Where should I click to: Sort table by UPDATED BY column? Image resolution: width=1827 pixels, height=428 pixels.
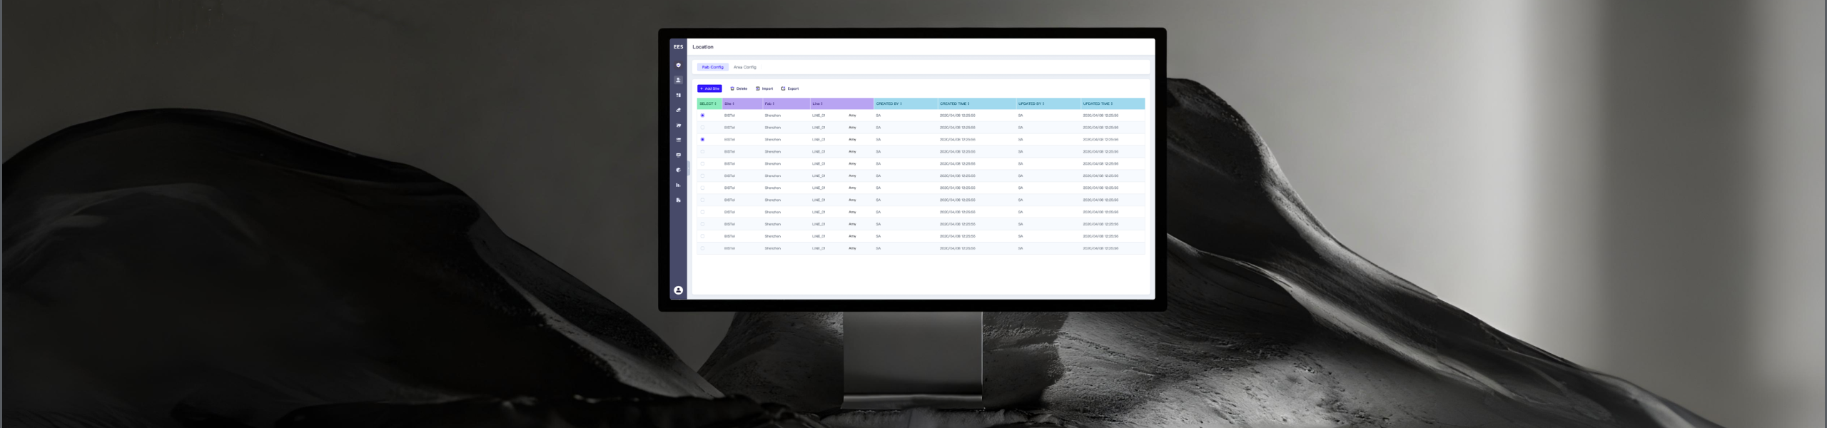(1031, 104)
